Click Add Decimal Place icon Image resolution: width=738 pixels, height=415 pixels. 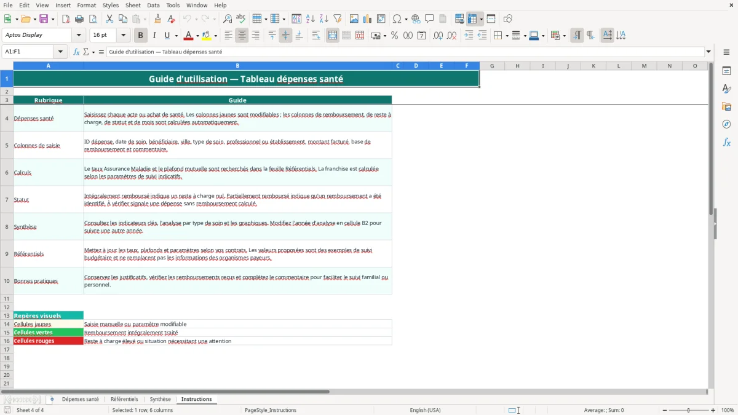pos(438,36)
